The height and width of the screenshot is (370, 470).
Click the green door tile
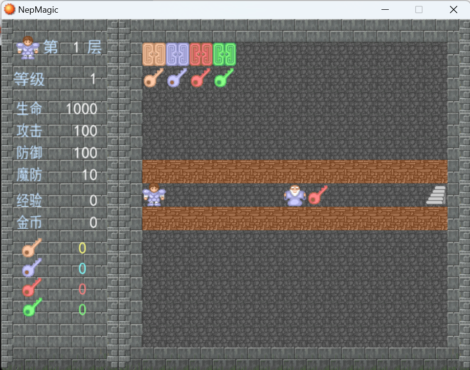click(224, 54)
